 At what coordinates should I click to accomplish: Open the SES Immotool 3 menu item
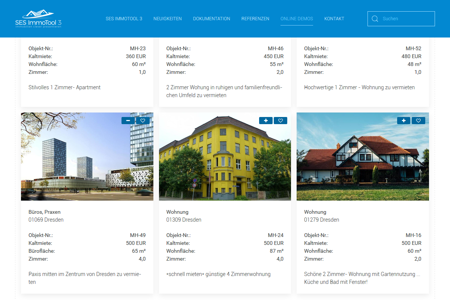pos(124,19)
